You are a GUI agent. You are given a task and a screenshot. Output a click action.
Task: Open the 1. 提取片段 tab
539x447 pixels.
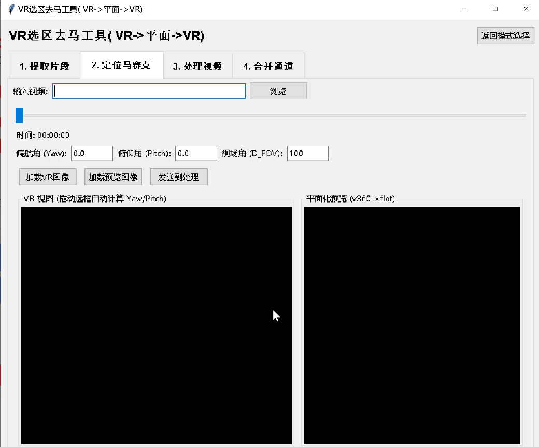click(x=45, y=66)
